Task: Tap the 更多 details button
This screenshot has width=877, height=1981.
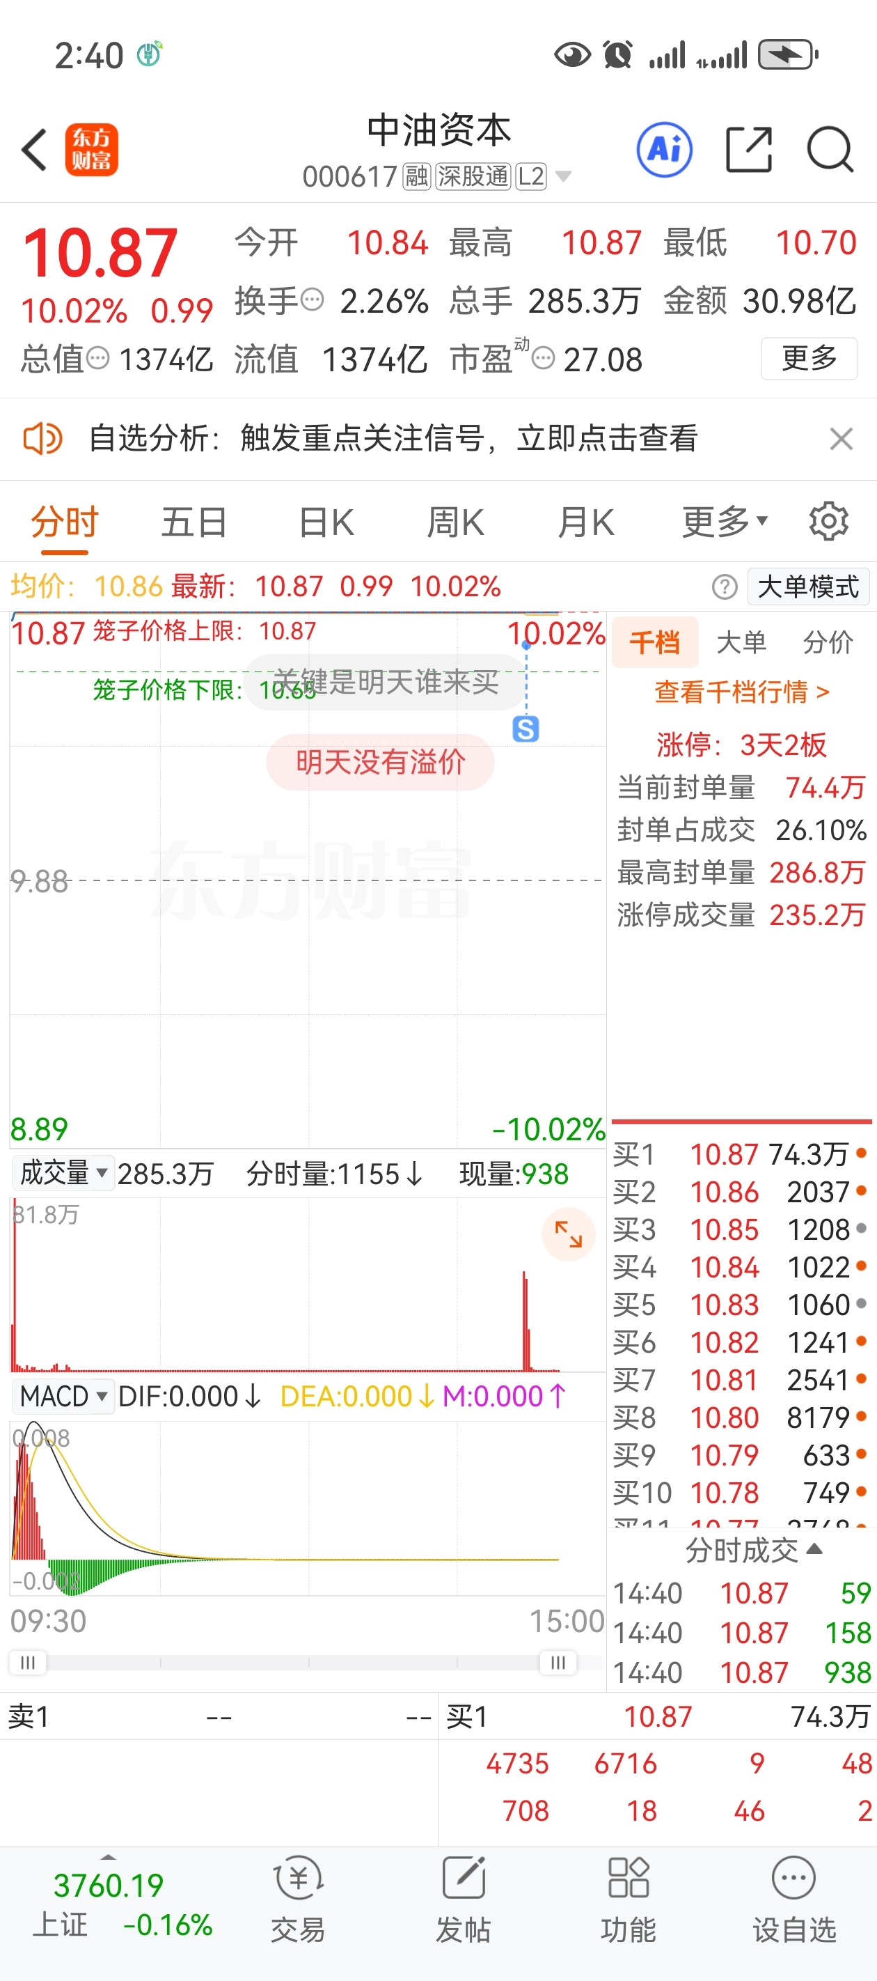Action: pyautogui.click(x=809, y=358)
